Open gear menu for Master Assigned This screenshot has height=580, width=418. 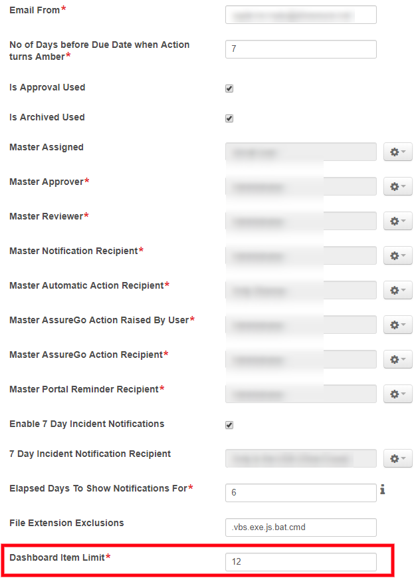[x=397, y=152]
